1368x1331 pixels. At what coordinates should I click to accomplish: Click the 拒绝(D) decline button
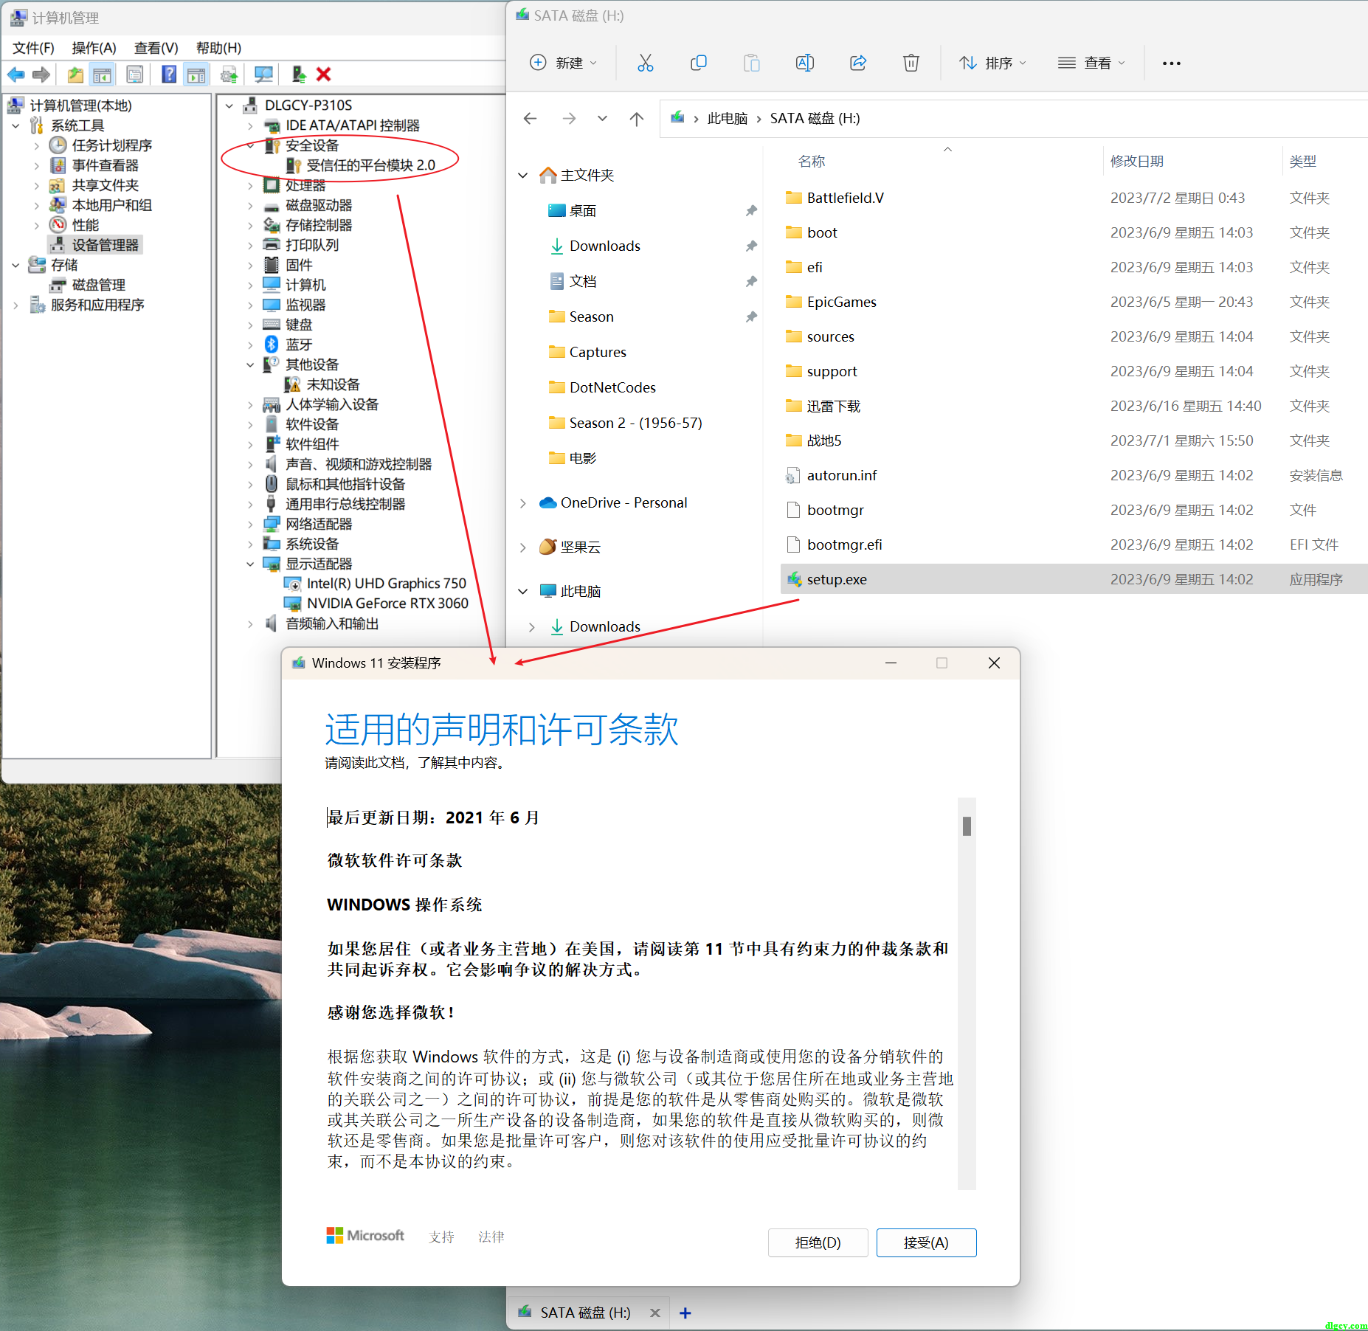coord(818,1243)
